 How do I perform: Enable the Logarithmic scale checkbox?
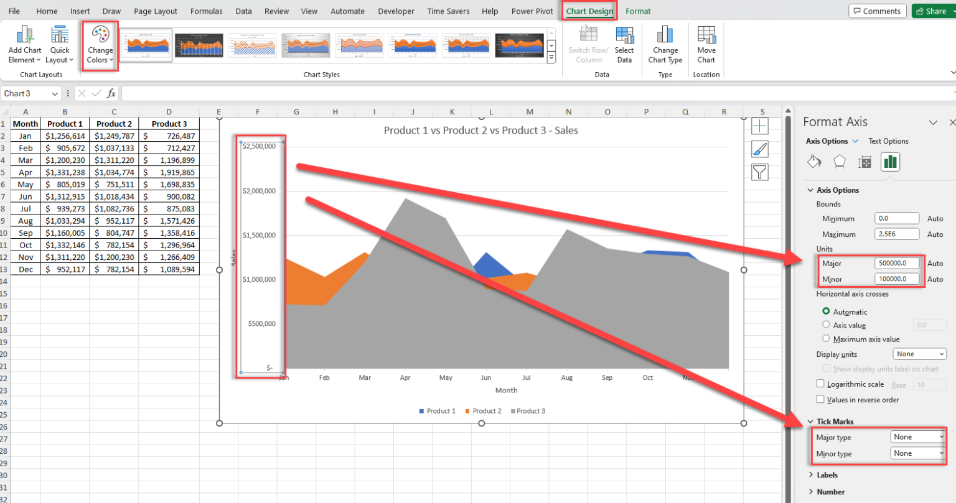[820, 384]
